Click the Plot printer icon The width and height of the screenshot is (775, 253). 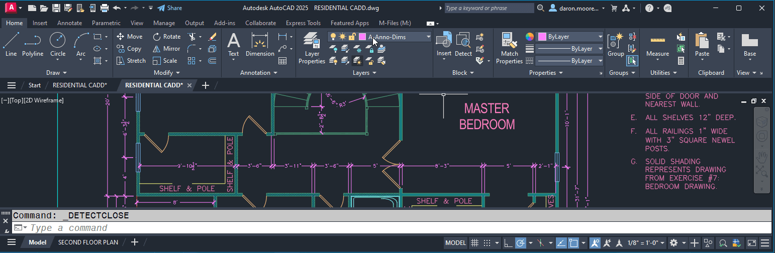coord(105,8)
